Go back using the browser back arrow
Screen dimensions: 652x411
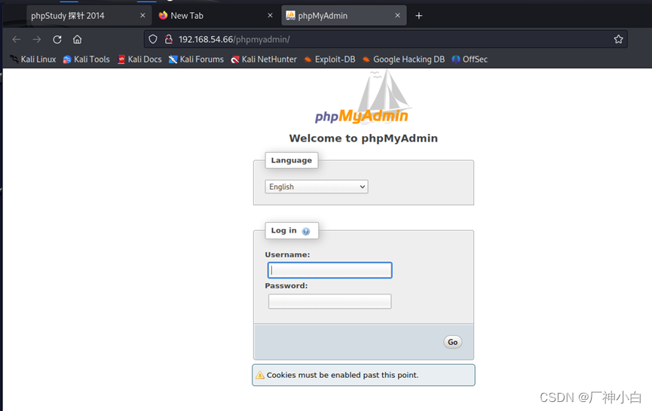tap(17, 39)
